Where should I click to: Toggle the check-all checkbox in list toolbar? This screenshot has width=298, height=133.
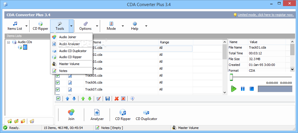58,98
